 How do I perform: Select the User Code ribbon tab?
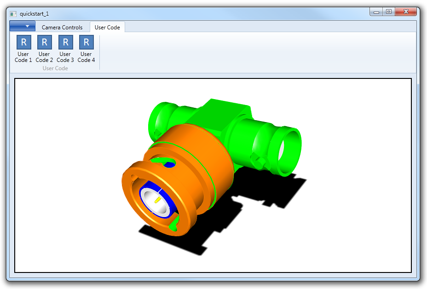point(107,28)
